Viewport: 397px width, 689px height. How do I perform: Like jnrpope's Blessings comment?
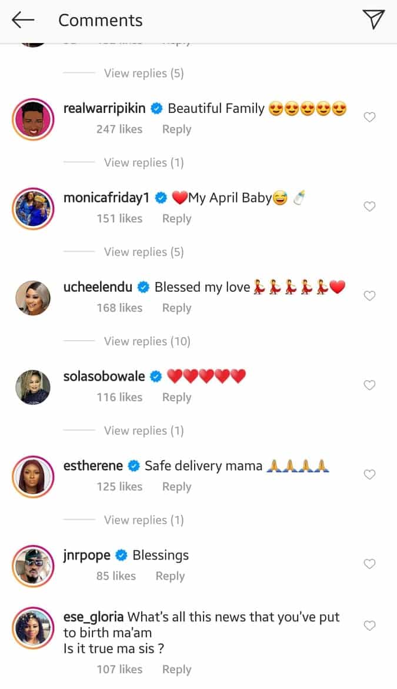pos(369,564)
